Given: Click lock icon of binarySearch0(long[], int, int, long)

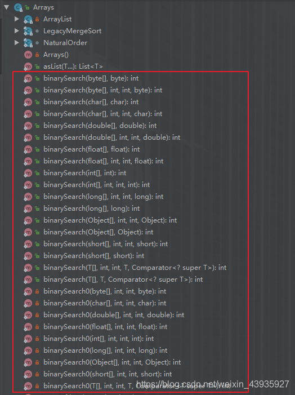Looking at the screenshot, I should pyautogui.click(x=37, y=350).
